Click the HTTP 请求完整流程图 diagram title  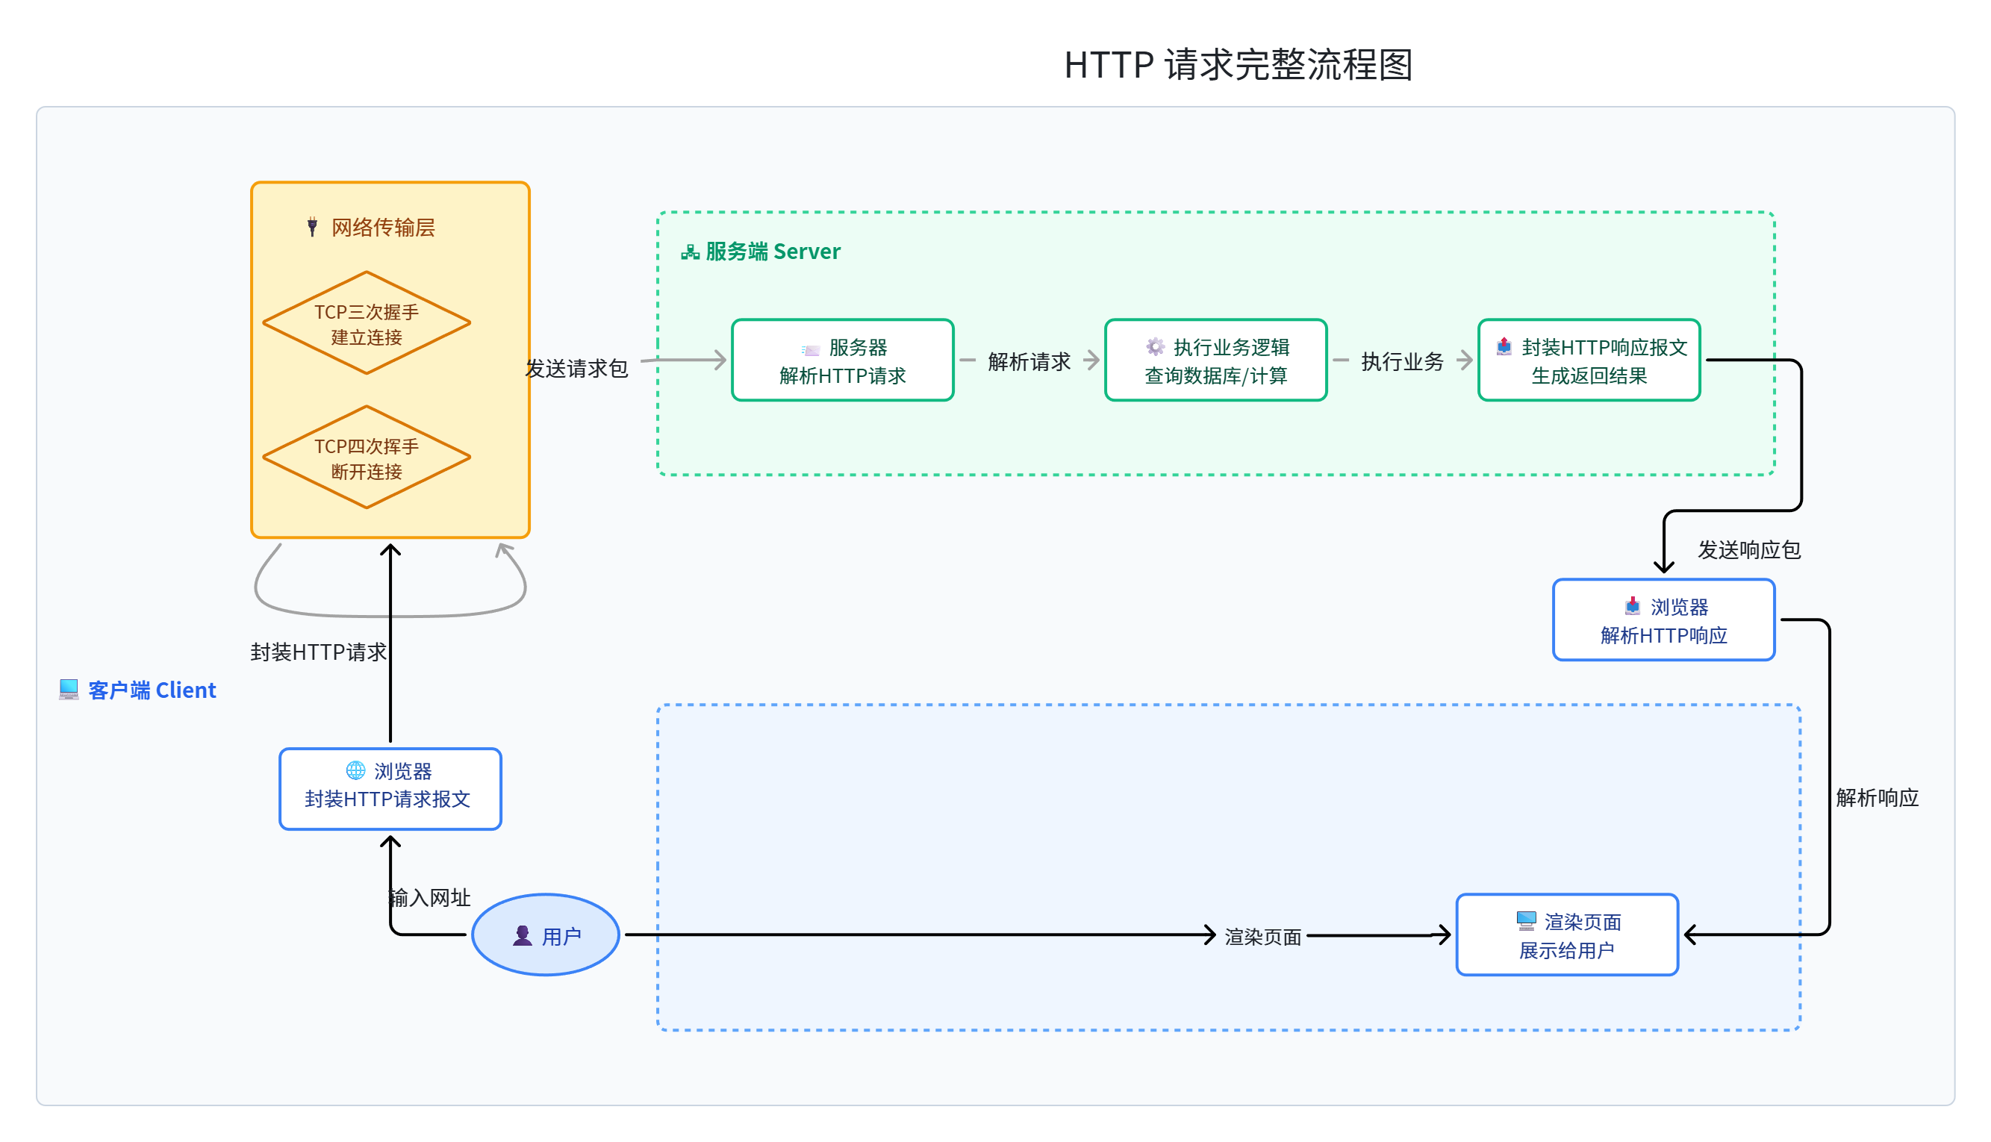pyautogui.click(x=1238, y=63)
